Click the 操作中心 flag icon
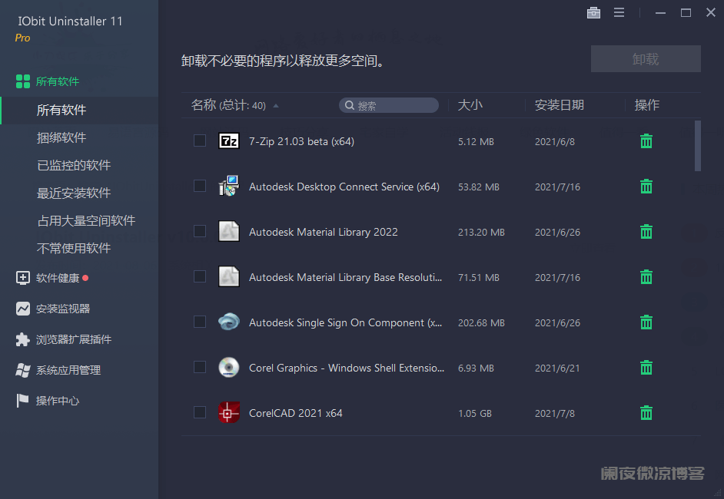 pyautogui.click(x=23, y=401)
